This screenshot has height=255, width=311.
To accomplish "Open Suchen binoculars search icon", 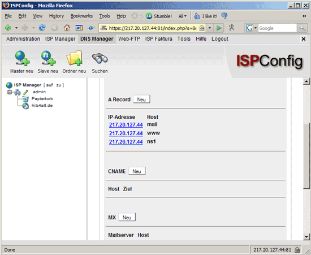I will point(100,58).
